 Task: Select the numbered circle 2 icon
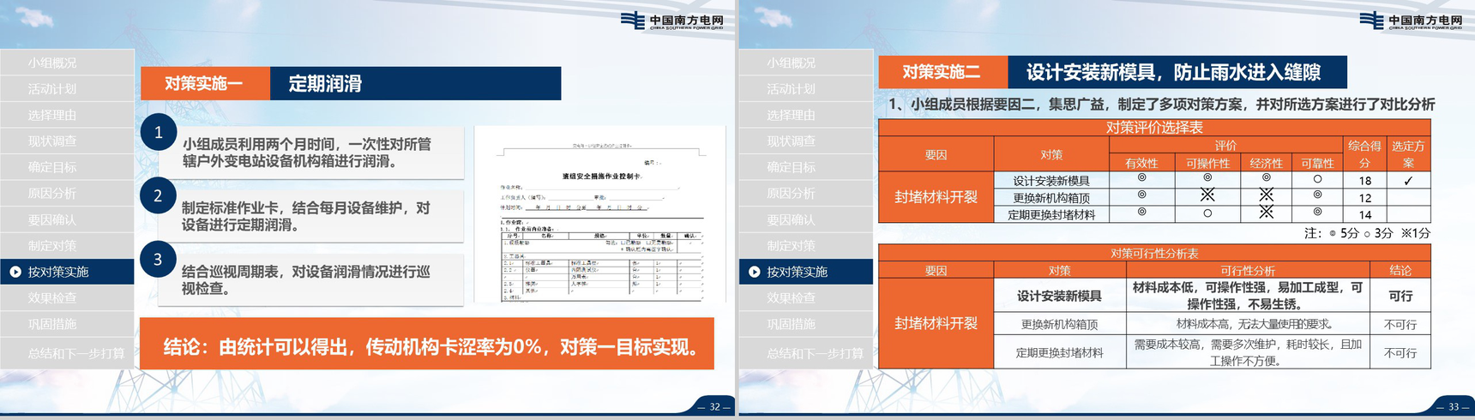tap(158, 196)
